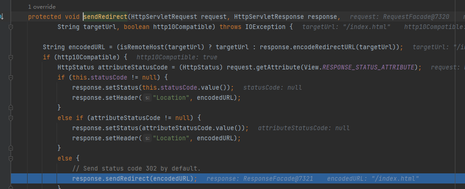Click the sendRedirect method name
Image resolution: width=465 pixels, height=189 pixels.
(106, 17)
